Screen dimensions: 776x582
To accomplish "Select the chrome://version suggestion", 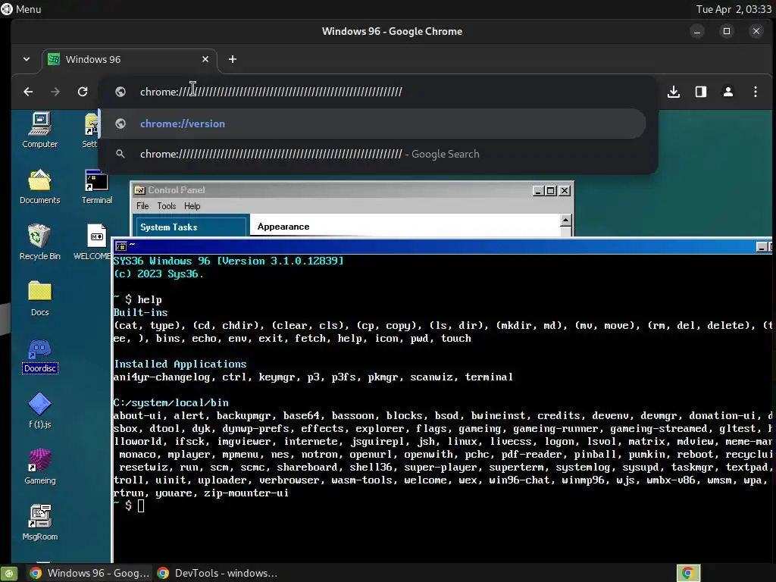I will [372, 124].
